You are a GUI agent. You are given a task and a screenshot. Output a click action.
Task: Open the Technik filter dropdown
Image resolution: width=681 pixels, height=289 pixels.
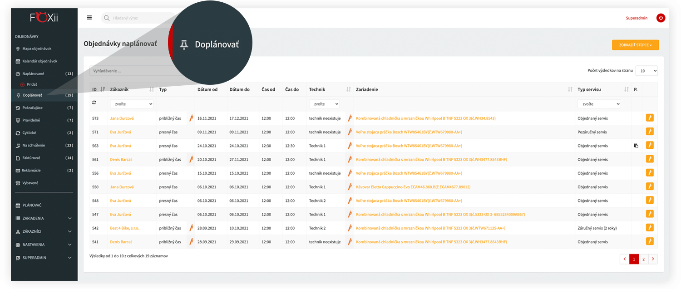point(324,104)
